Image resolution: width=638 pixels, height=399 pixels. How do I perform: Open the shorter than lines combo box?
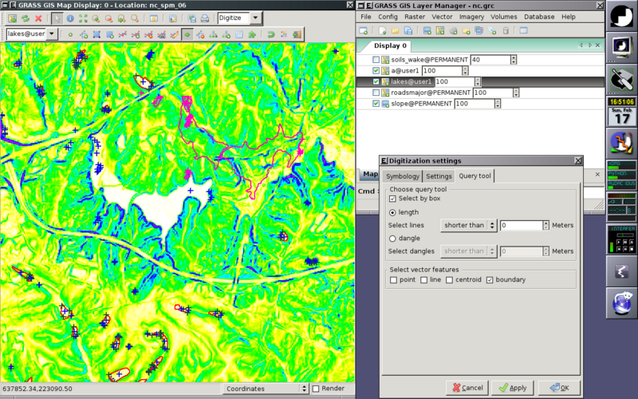click(468, 225)
